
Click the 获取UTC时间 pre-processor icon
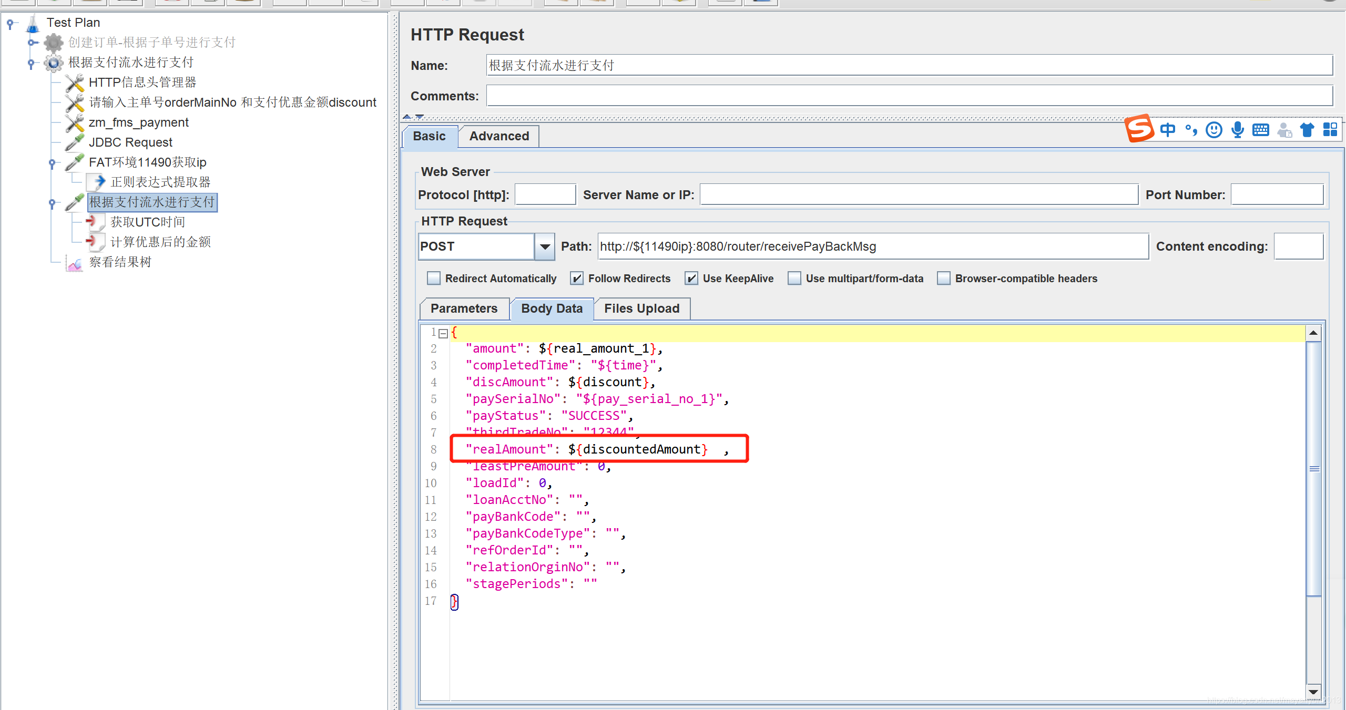point(97,222)
